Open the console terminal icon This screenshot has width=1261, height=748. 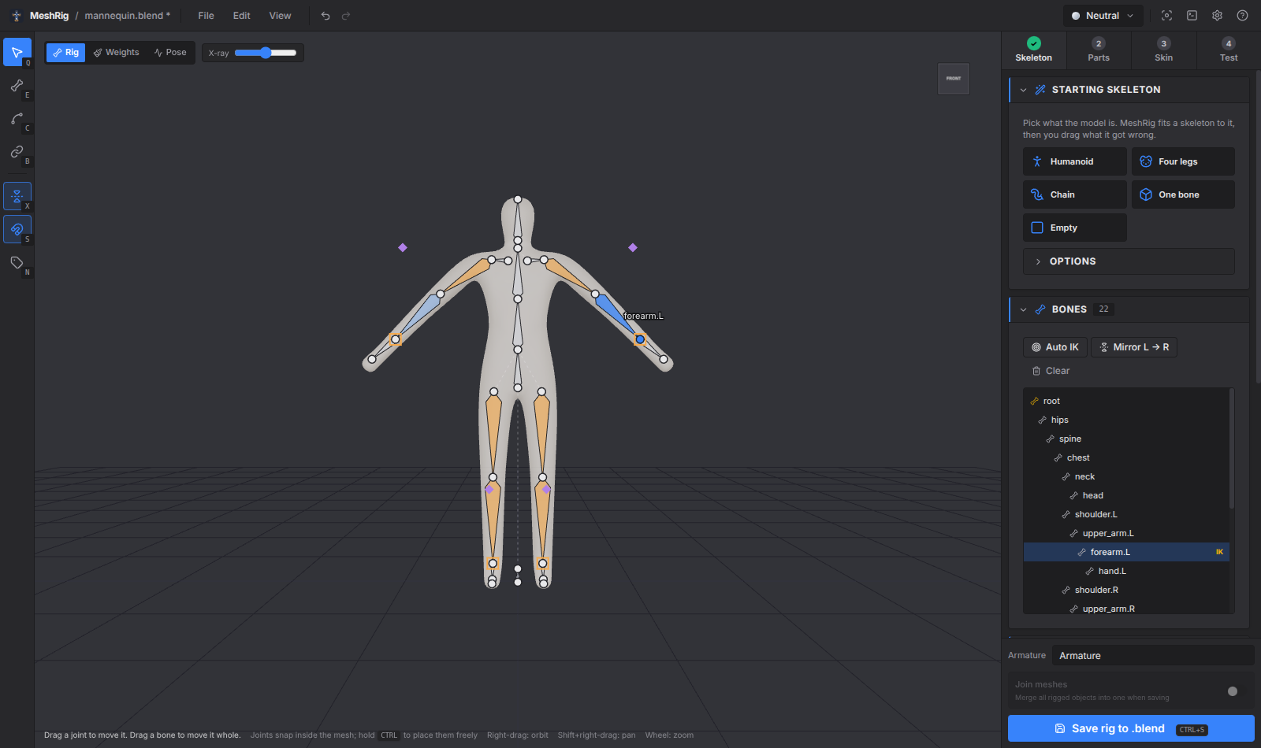pyautogui.click(x=1192, y=16)
